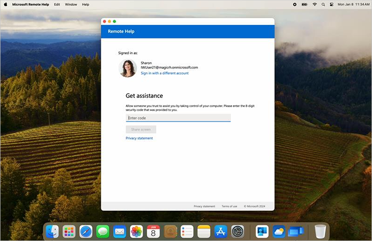Screen dimensions: 372x241
Task: Open the Notes app in dock
Action: 204,231
